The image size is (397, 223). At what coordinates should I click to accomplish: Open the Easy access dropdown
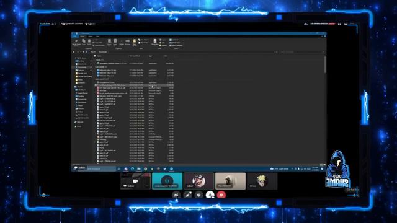[143, 43]
